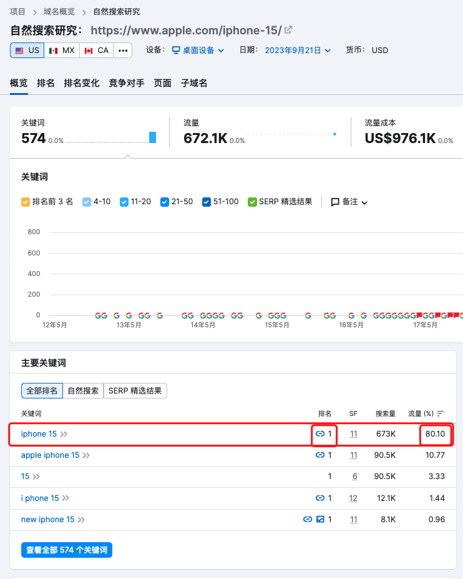This screenshot has height=579, width=463.
Task: Select the 关键词 574 metric card
Action: 89,132
